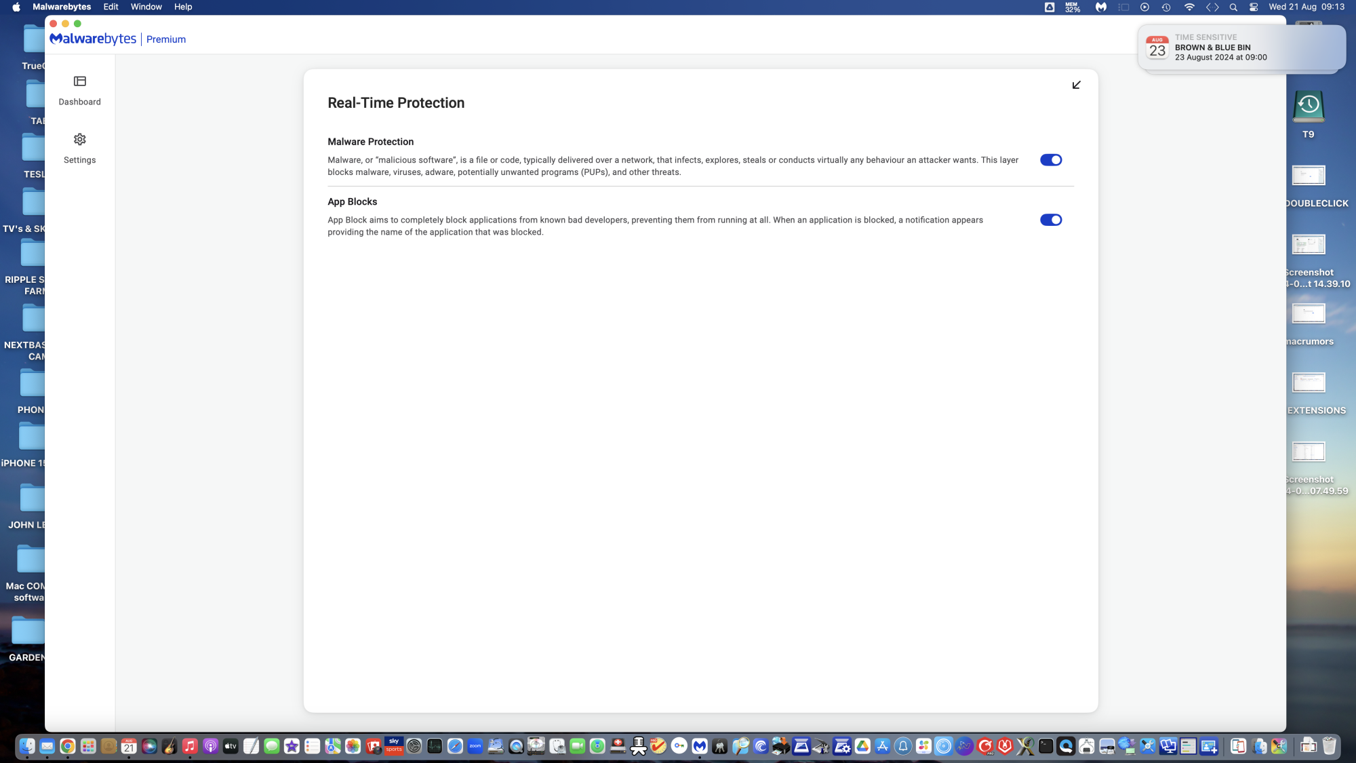Click the "App Blocks" heading
This screenshot has width=1356, height=763.
352,201
